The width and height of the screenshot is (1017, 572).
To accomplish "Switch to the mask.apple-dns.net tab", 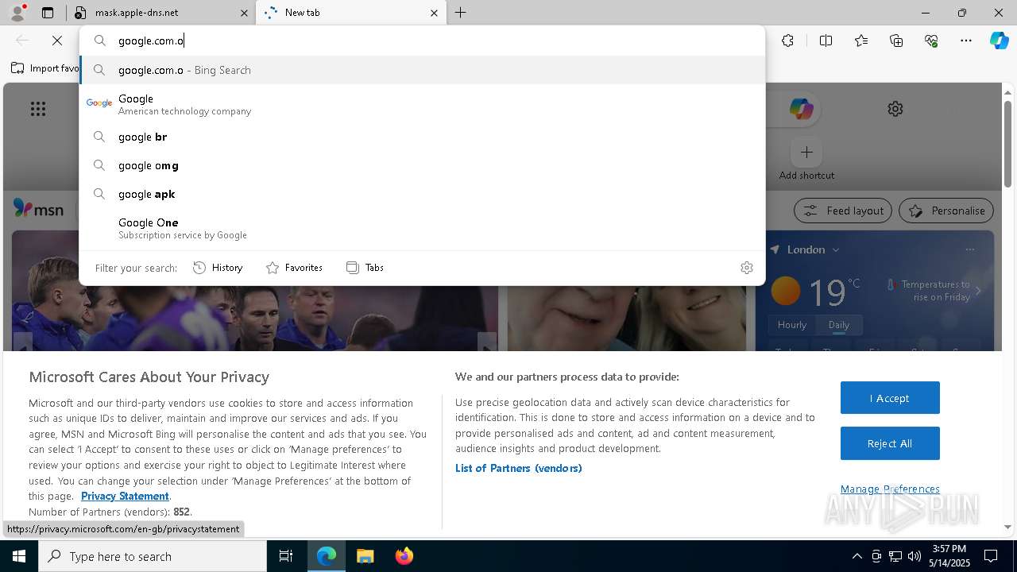I will coord(162,13).
